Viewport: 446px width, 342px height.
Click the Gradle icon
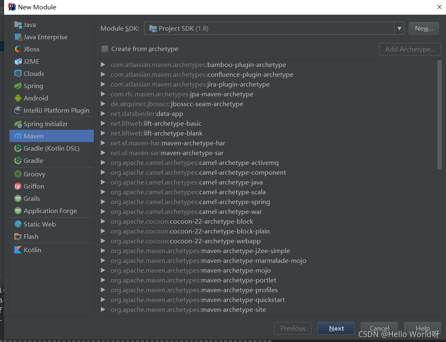coord(18,160)
